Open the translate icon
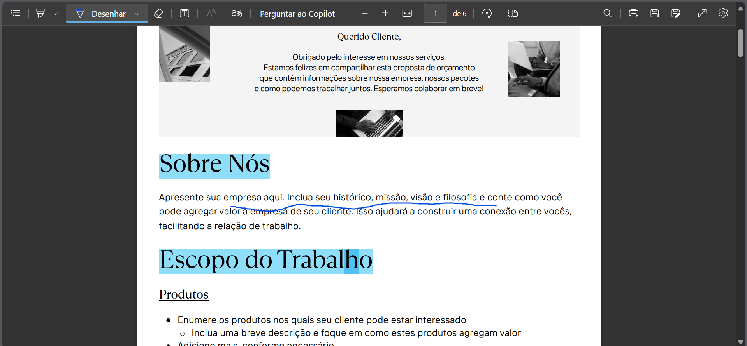This screenshot has width=747, height=346. point(237,13)
